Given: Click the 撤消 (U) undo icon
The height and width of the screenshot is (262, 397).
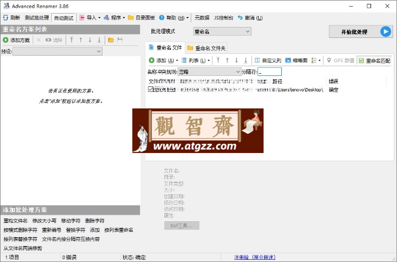Looking at the screenshot, I should pyautogui.click(x=240, y=18).
